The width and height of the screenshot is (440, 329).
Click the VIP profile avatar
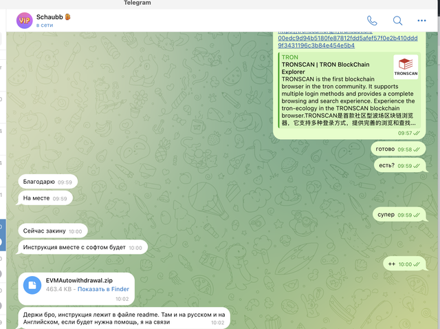(x=25, y=21)
